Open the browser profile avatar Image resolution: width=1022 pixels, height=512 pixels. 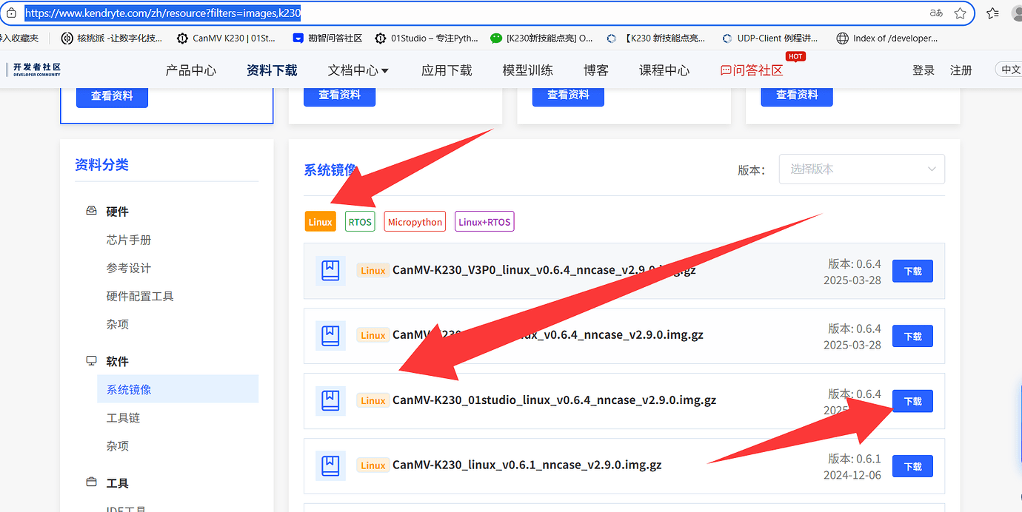(x=1015, y=13)
